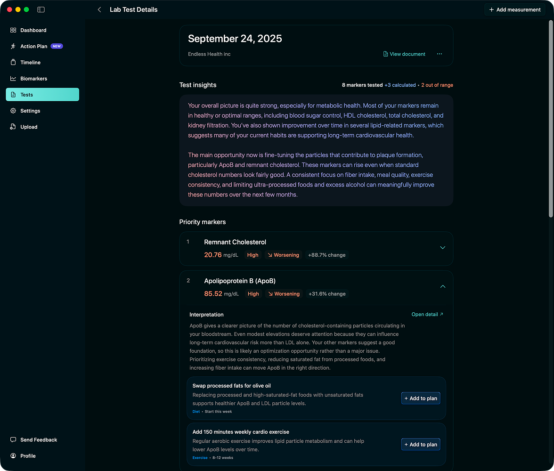Image resolution: width=554 pixels, height=471 pixels.
Task: Click the Profile avatar icon
Action: tap(13, 456)
